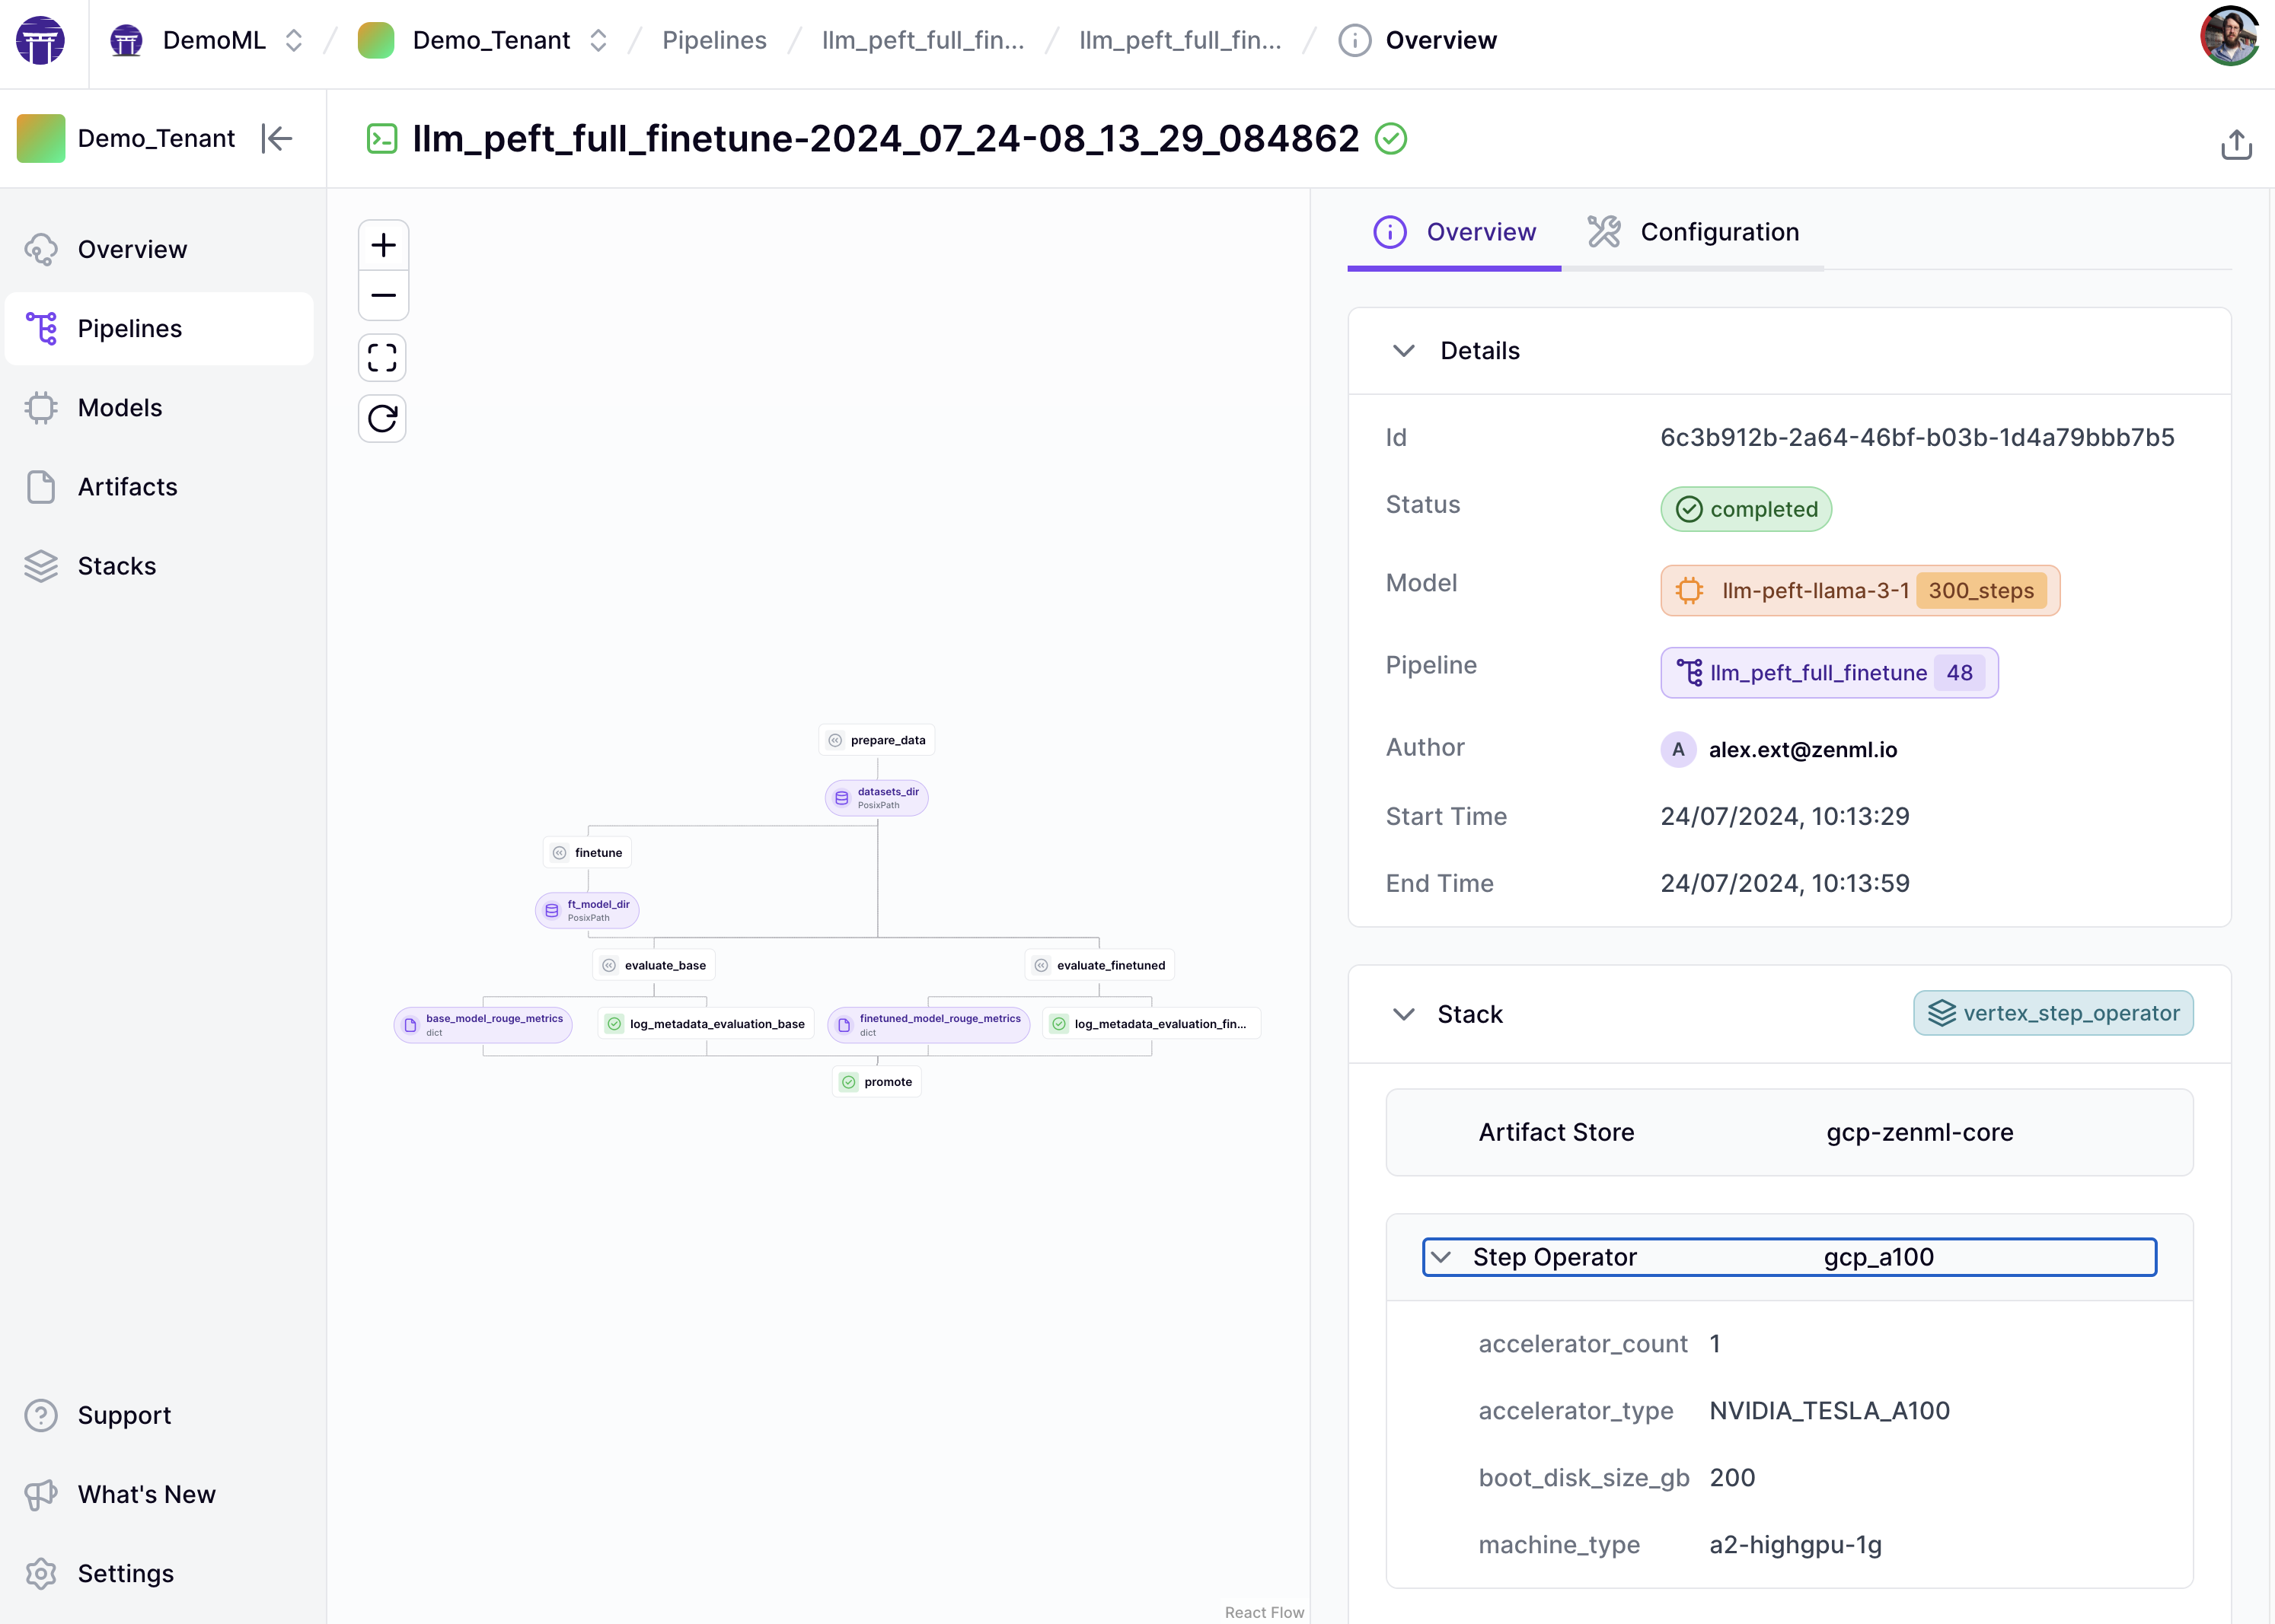This screenshot has width=2275, height=1624.
Task: Click the zoom out minus button
Action: coord(383,296)
